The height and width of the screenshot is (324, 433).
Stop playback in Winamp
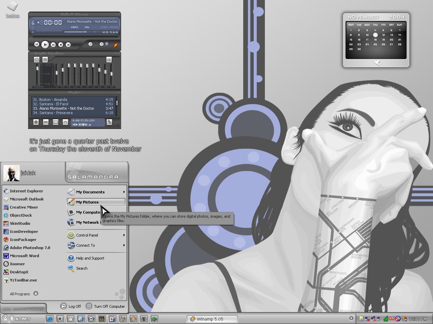point(61,45)
